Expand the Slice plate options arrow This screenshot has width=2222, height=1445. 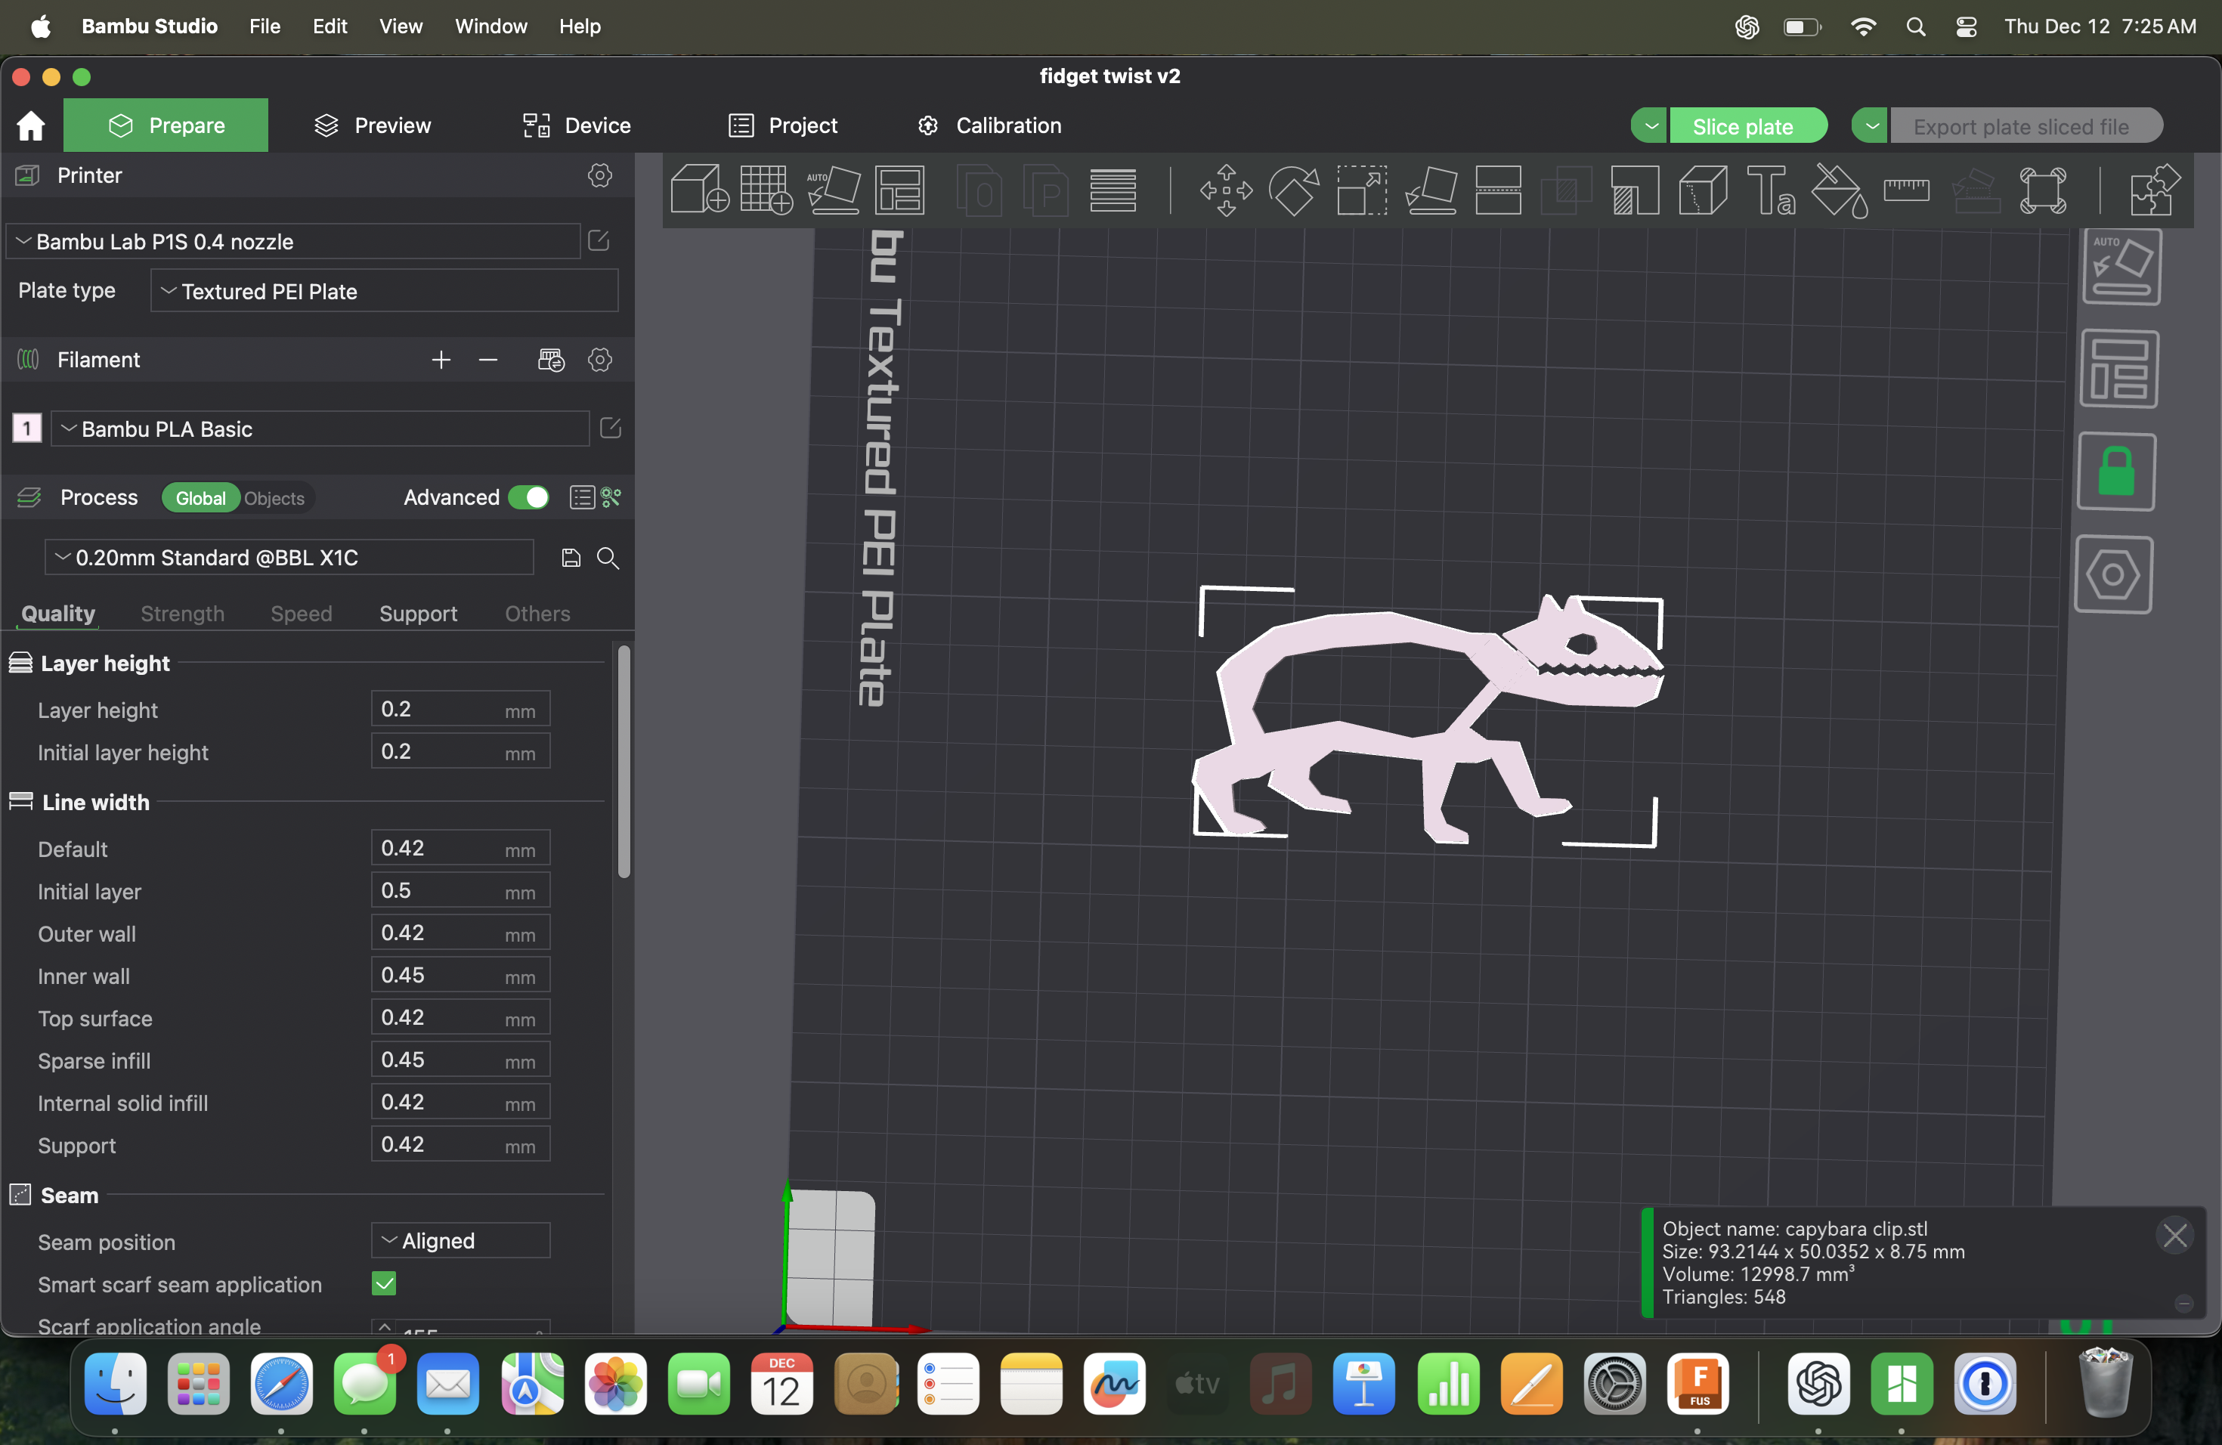point(1651,126)
